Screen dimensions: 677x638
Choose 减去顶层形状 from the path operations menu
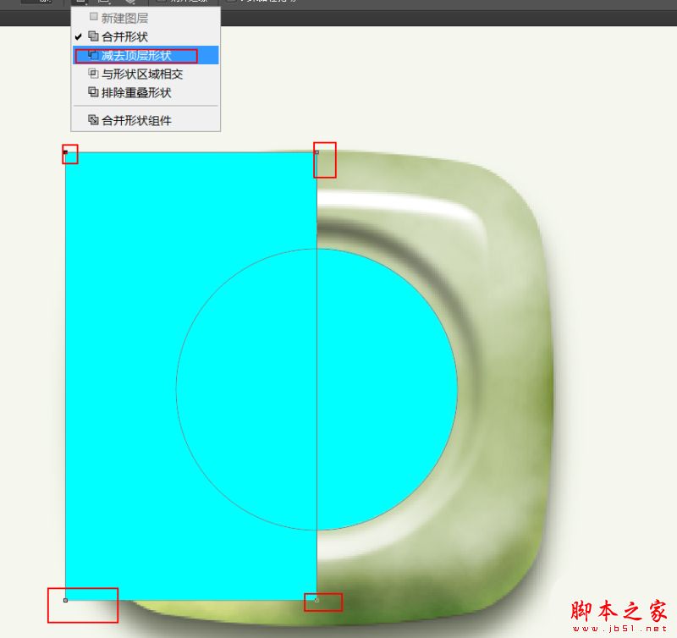[x=146, y=55]
